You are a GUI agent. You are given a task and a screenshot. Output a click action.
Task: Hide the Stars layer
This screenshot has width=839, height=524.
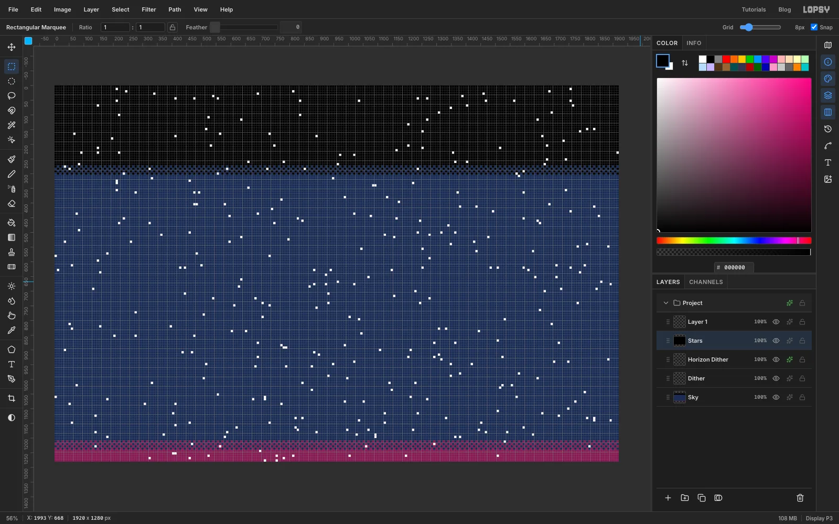coord(776,341)
